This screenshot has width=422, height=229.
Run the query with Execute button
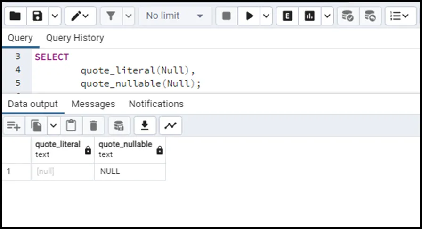249,16
